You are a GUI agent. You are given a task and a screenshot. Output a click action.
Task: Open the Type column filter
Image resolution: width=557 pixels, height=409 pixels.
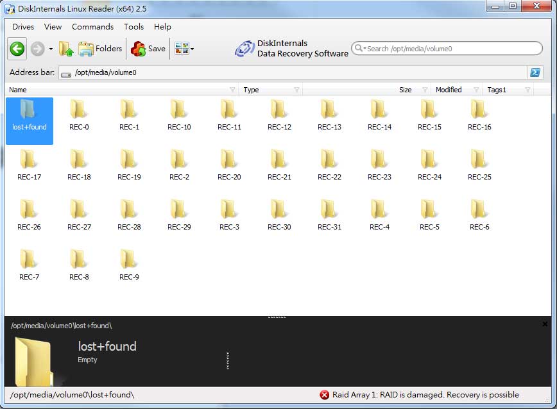pos(296,90)
